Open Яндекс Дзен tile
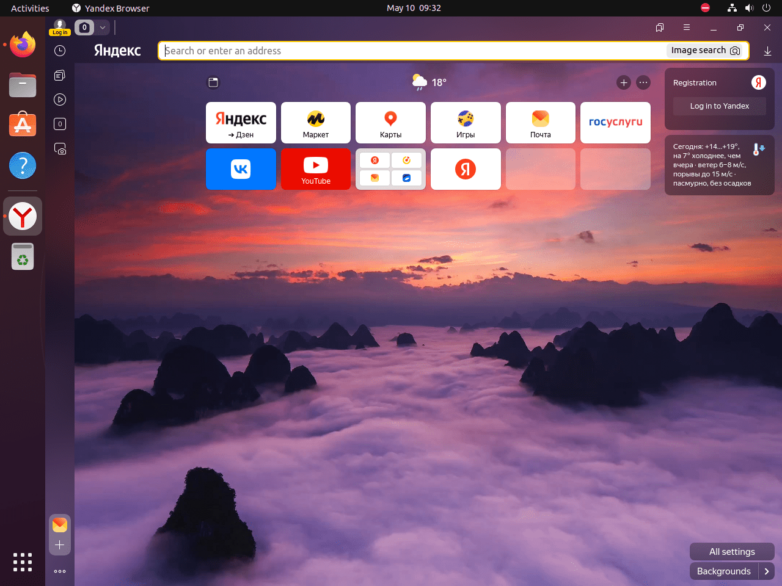 pos(241,123)
